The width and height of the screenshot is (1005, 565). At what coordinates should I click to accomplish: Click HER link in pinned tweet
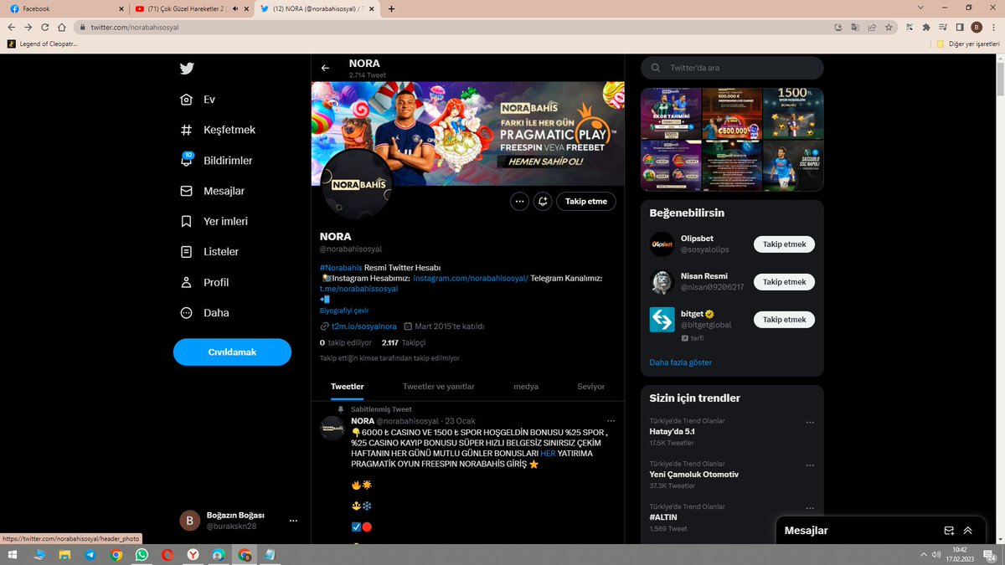tap(548, 453)
